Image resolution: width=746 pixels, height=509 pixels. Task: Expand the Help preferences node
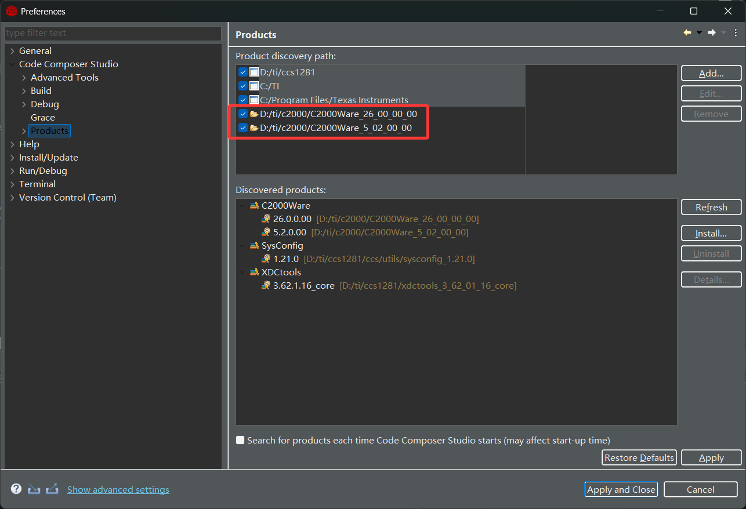[x=12, y=144]
